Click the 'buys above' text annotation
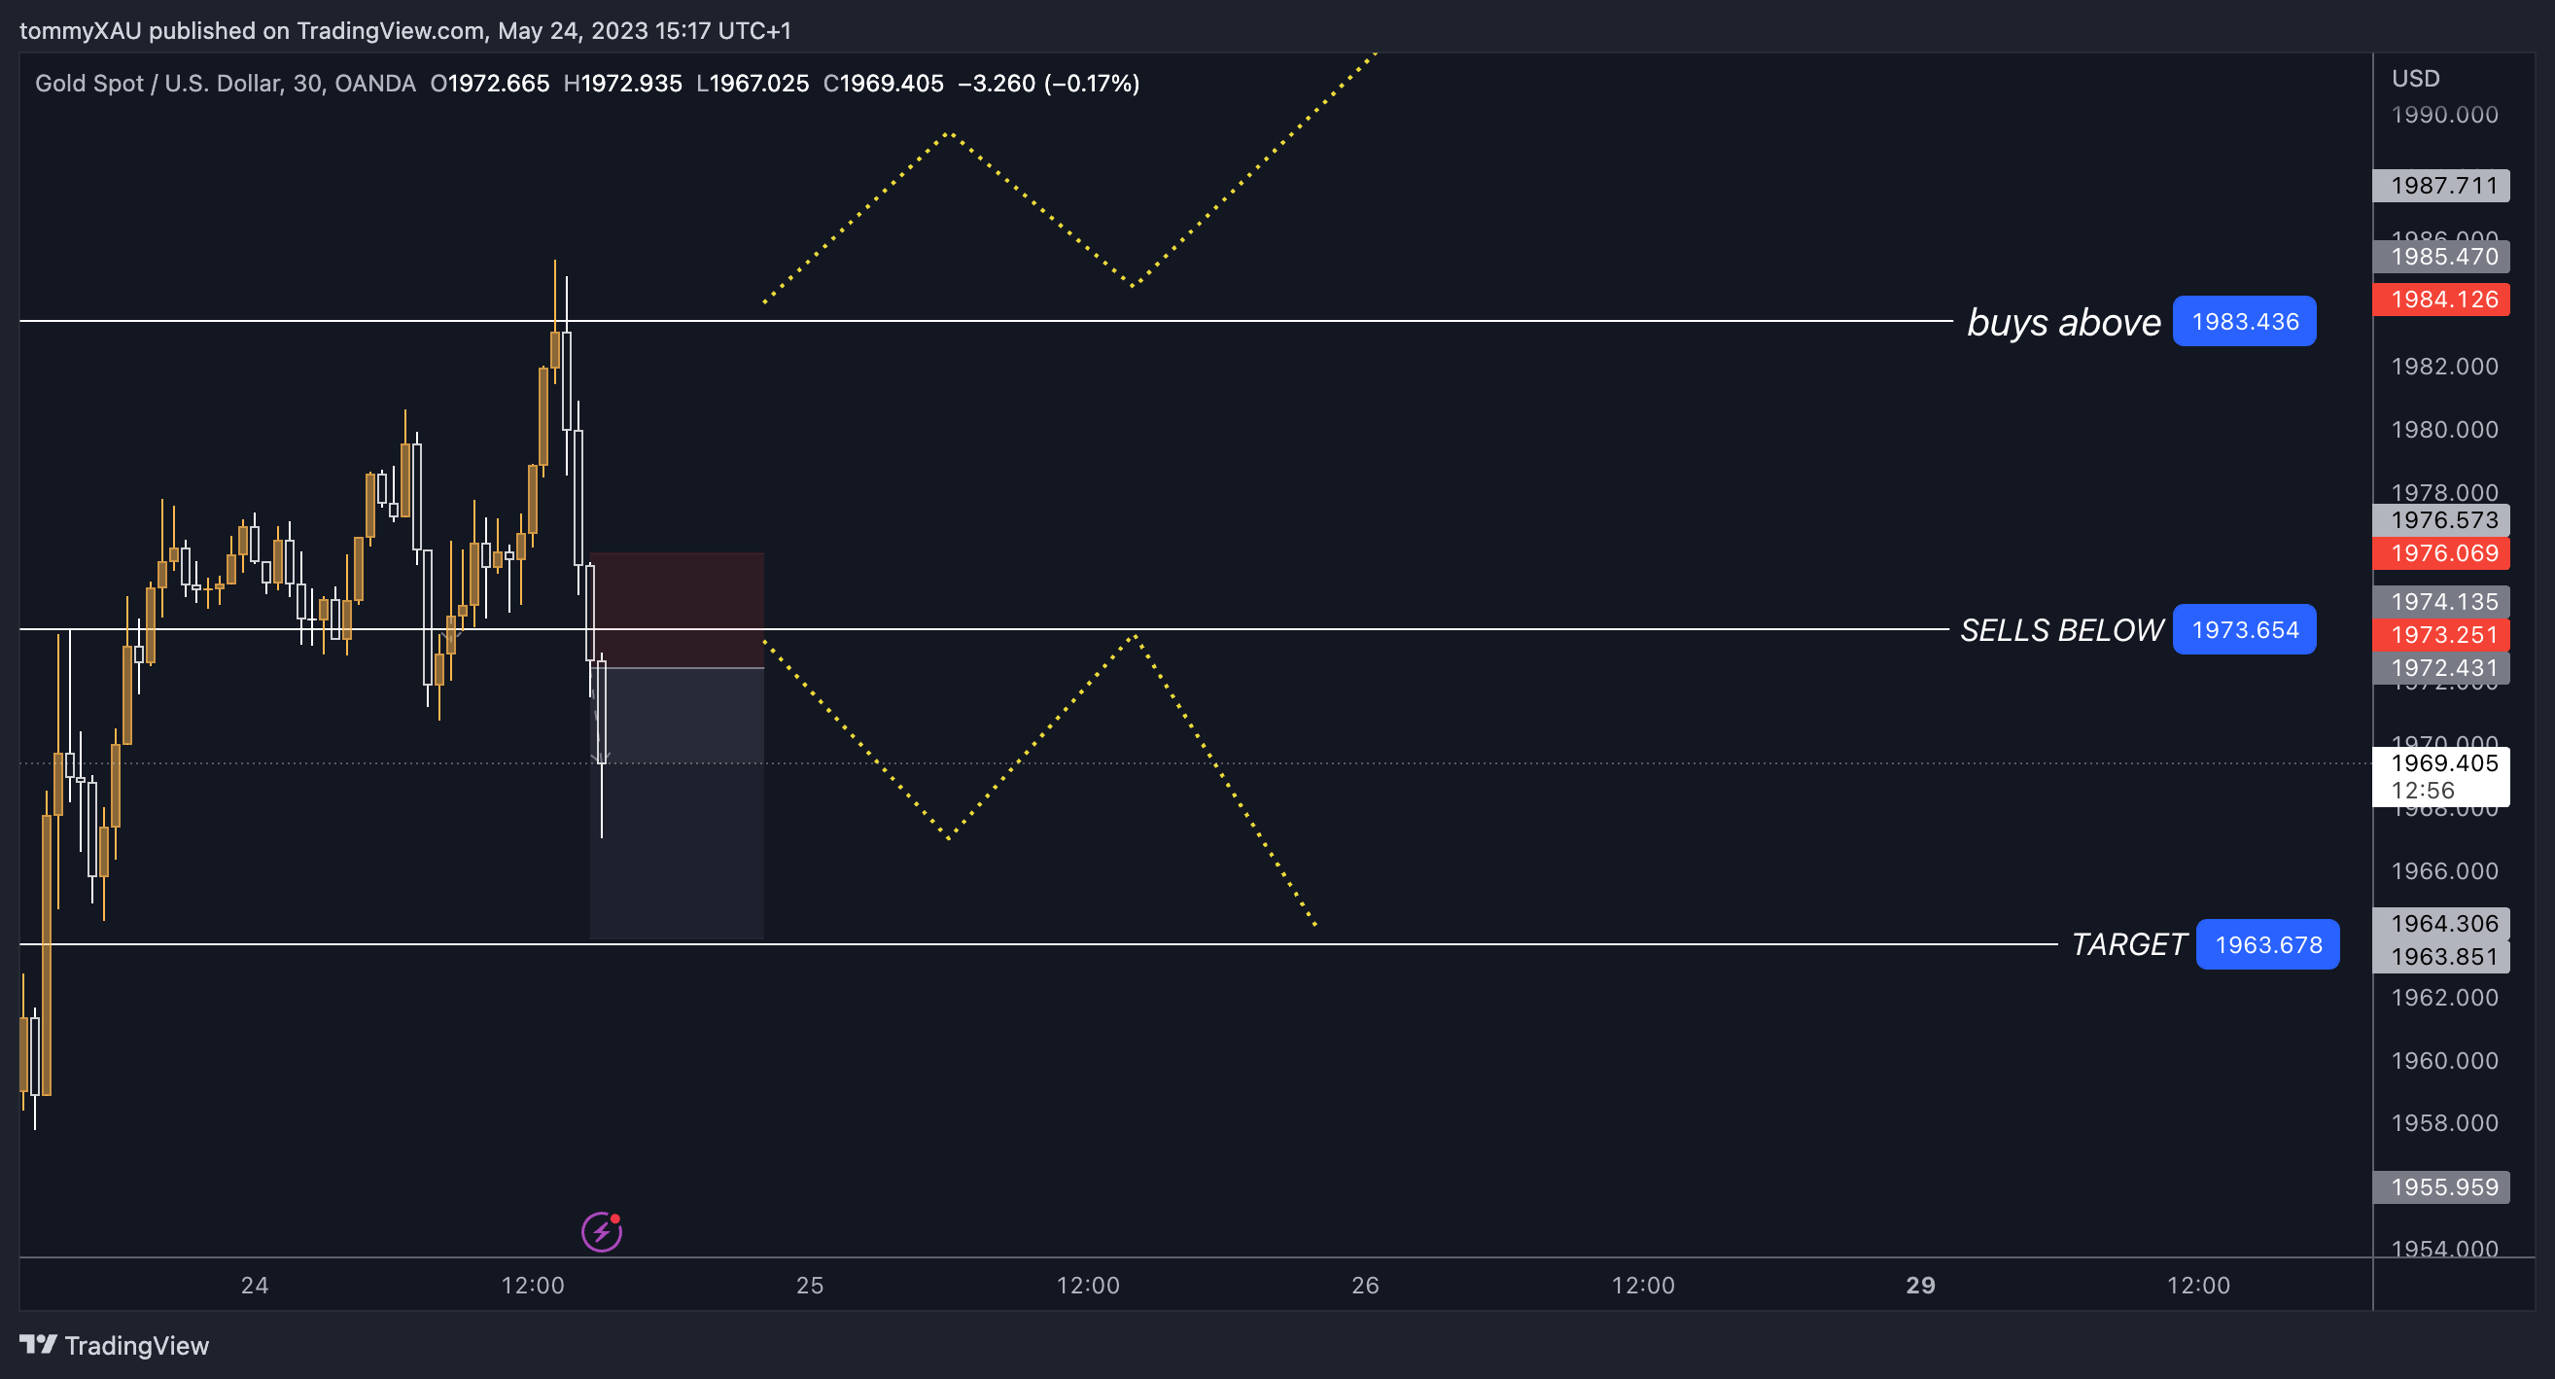The image size is (2555, 1379). click(2063, 323)
